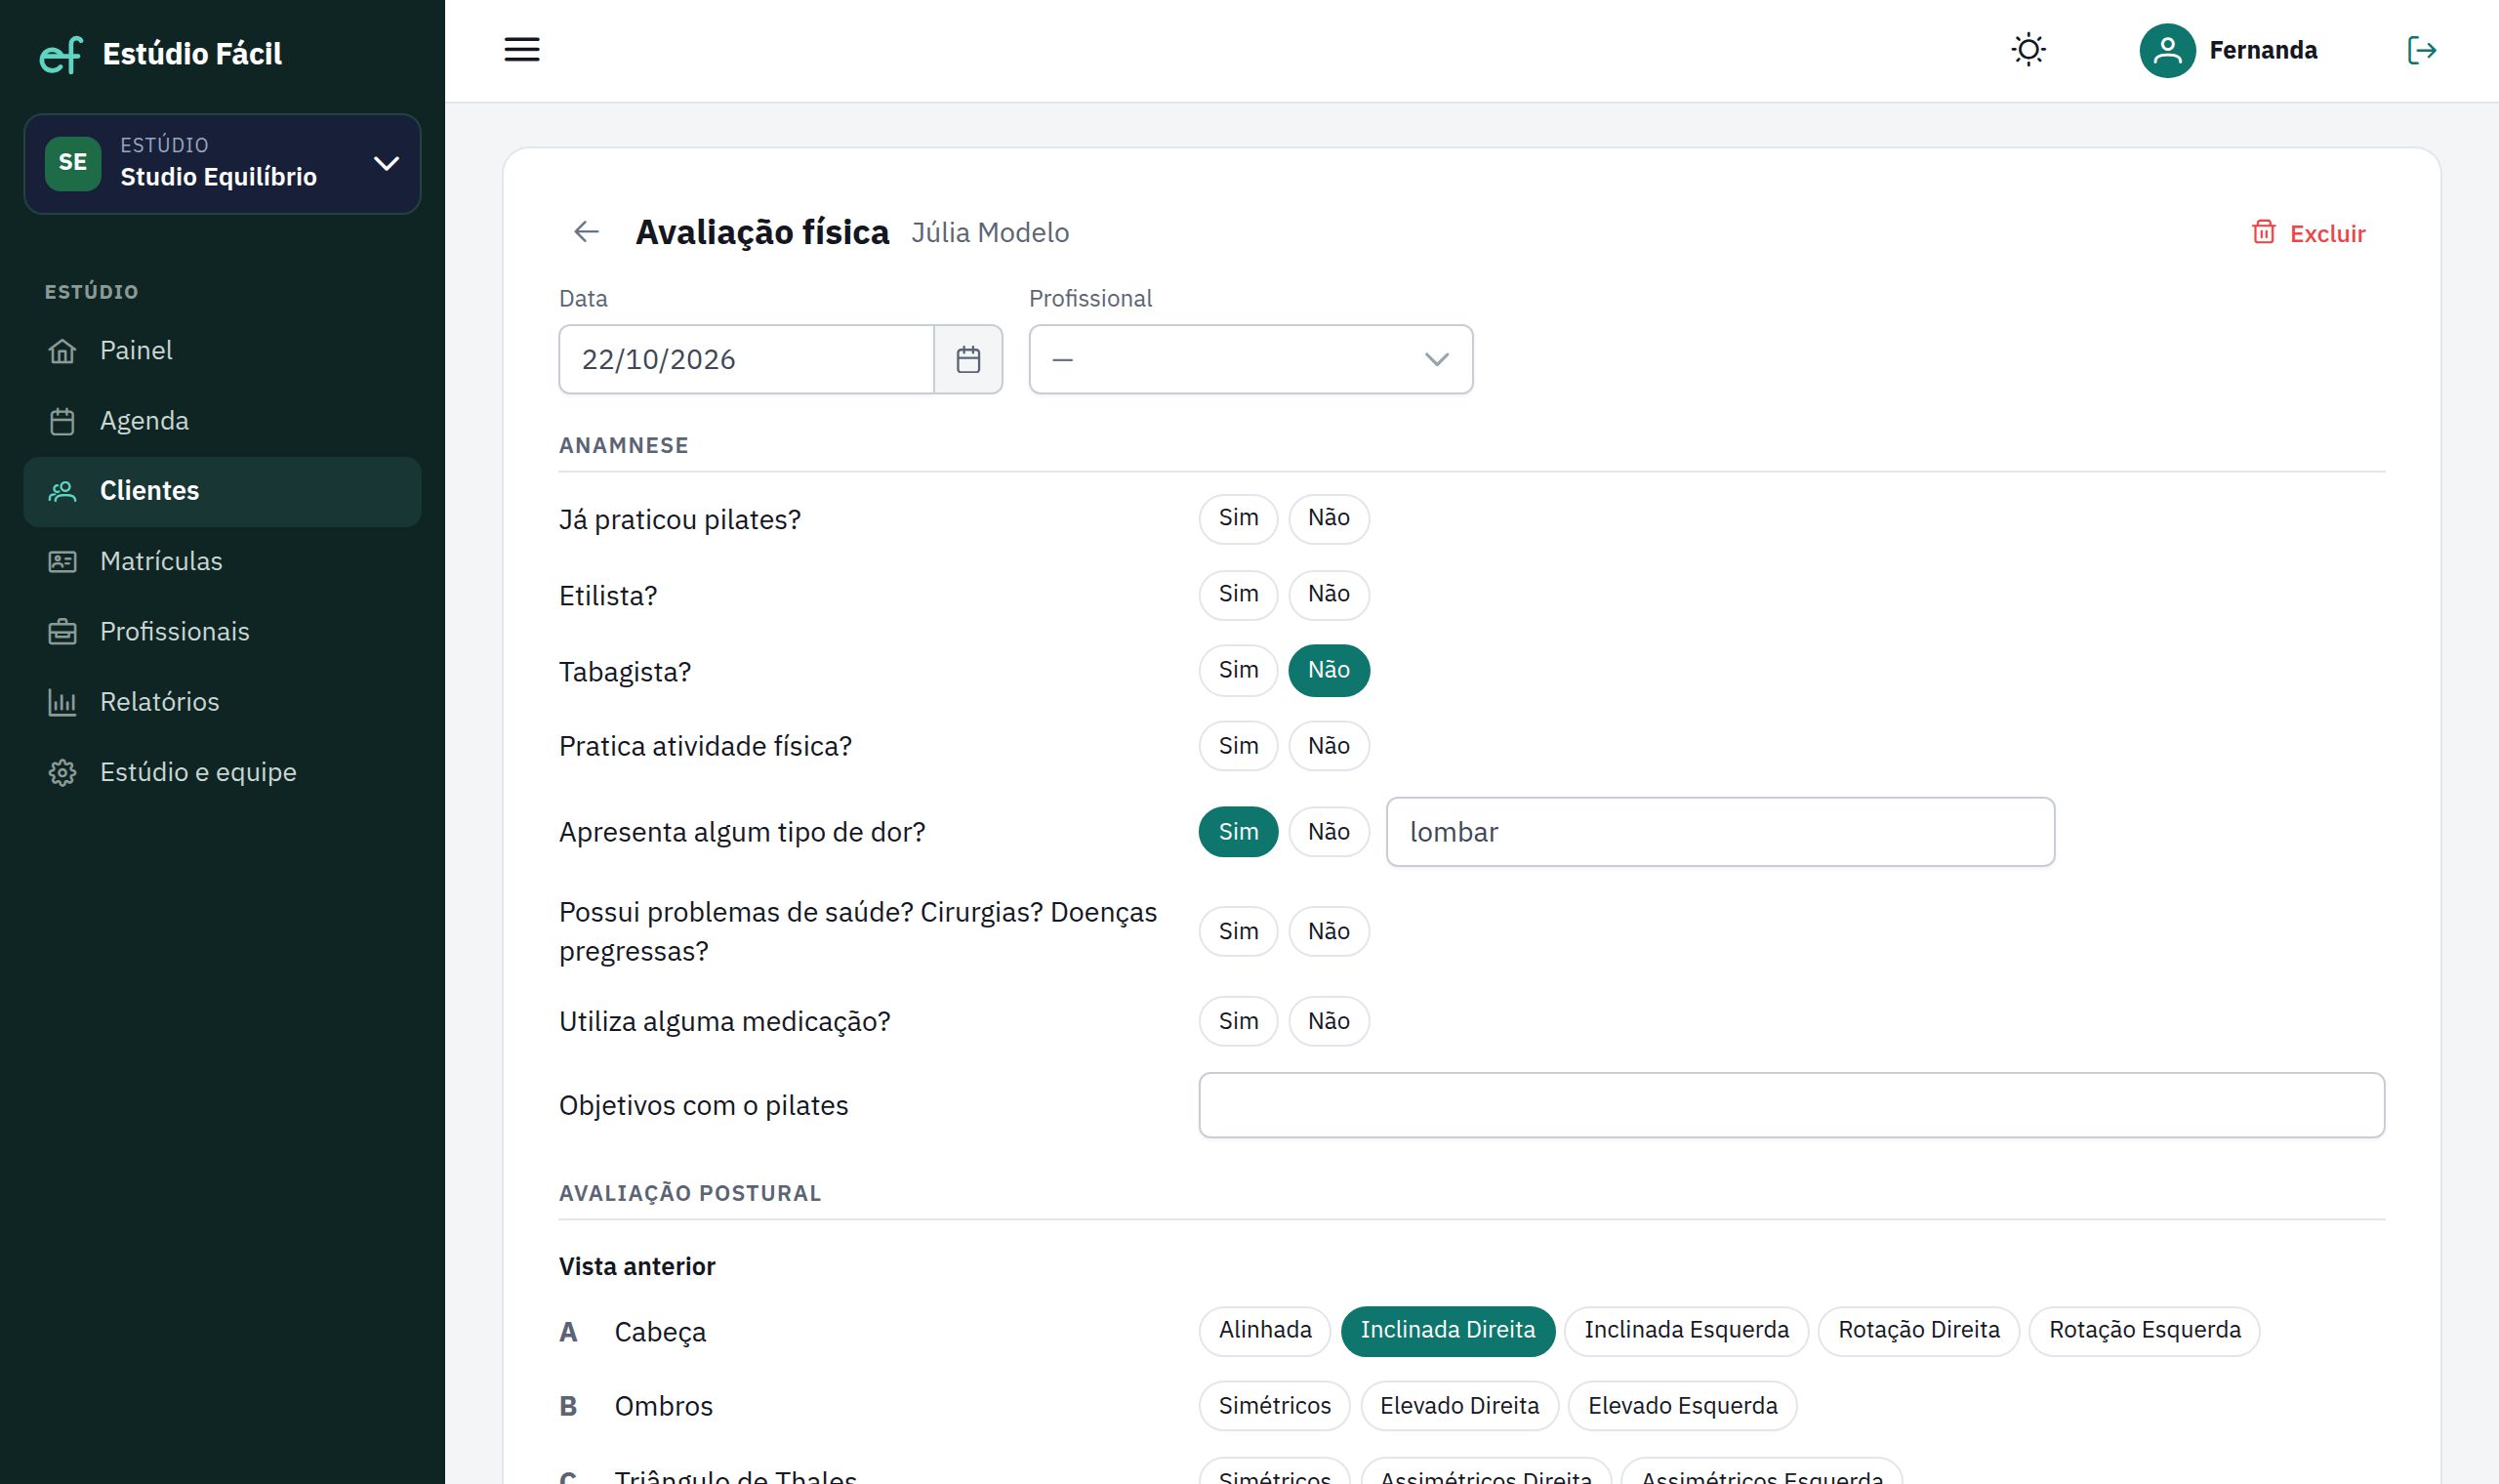Open the Relatórios menu label
The image size is (2499, 1484).
[160, 702]
